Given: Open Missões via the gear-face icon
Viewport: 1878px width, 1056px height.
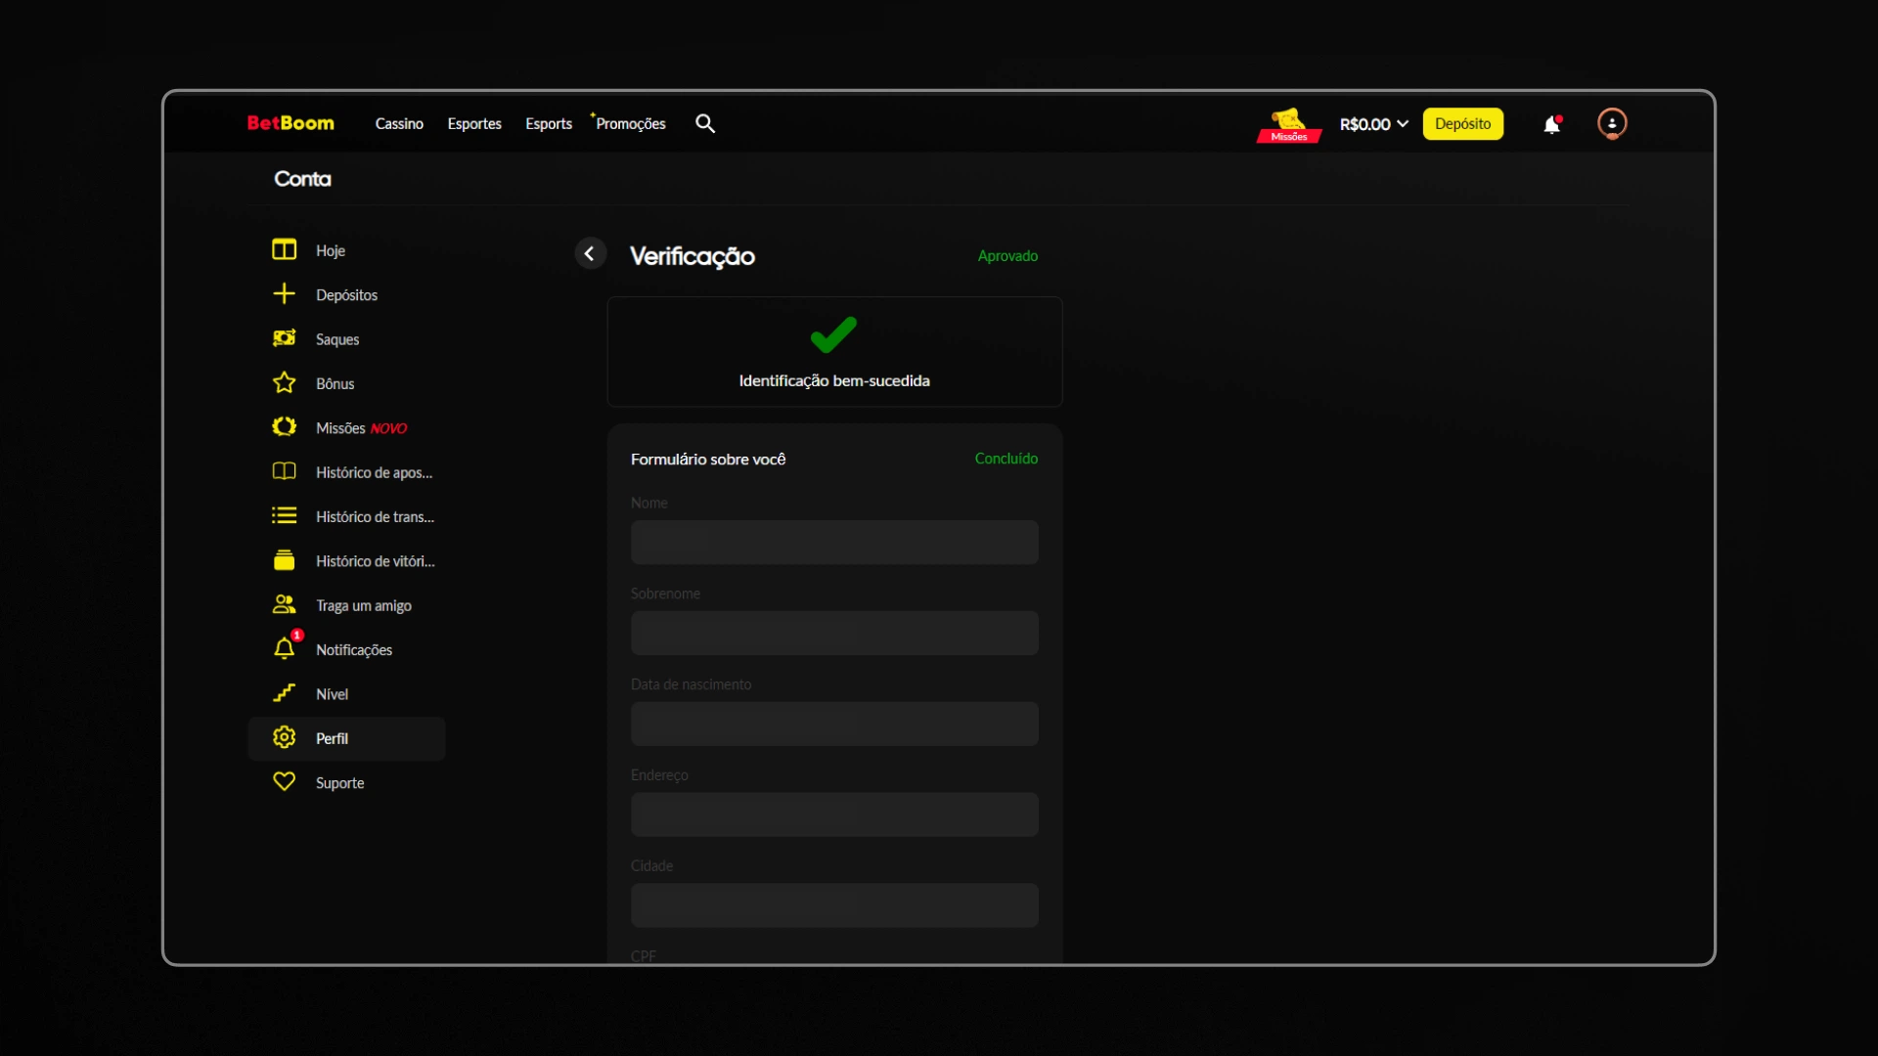Looking at the screenshot, I should point(284,427).
